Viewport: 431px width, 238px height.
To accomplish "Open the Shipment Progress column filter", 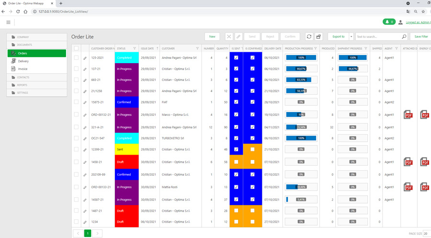I will pos(365,48).
